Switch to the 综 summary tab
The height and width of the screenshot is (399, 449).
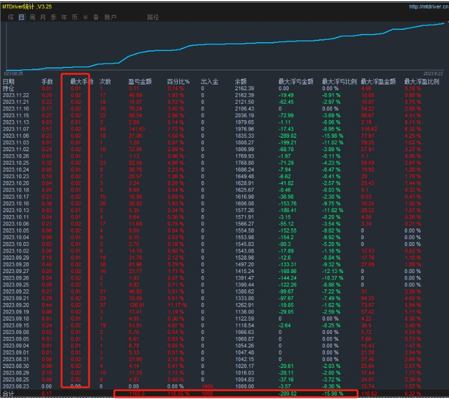[x=11, y=18]
